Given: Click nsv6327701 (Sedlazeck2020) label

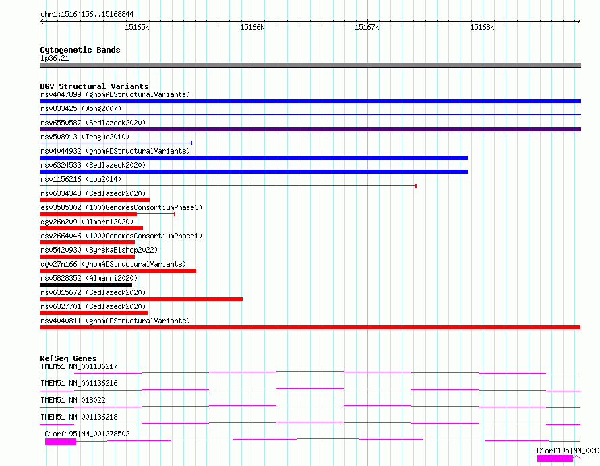Looking at the screenshot, I should [93, 306].
